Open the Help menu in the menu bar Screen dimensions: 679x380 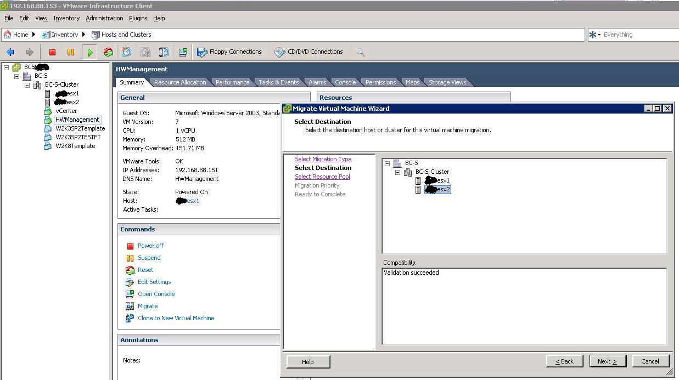point(159,18)
